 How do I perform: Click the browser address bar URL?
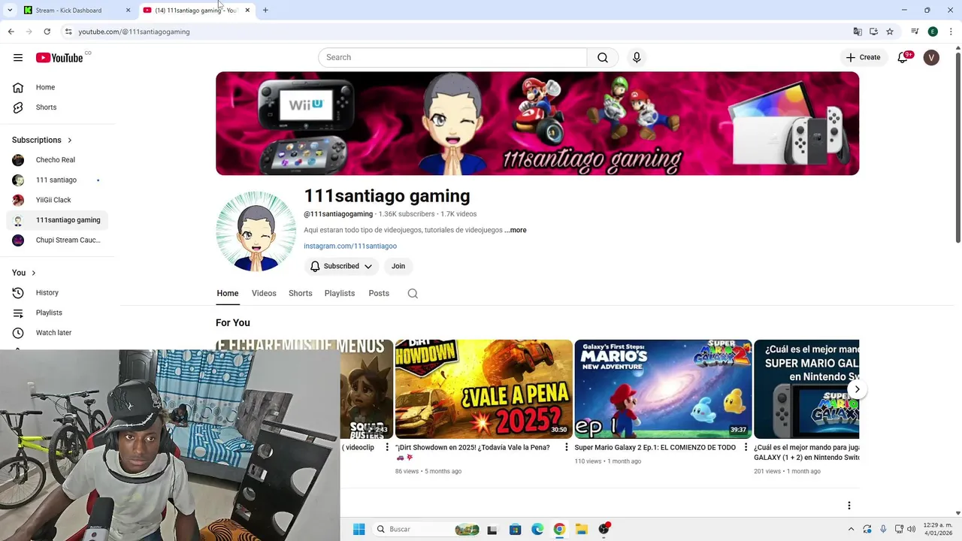click(134, 32)
